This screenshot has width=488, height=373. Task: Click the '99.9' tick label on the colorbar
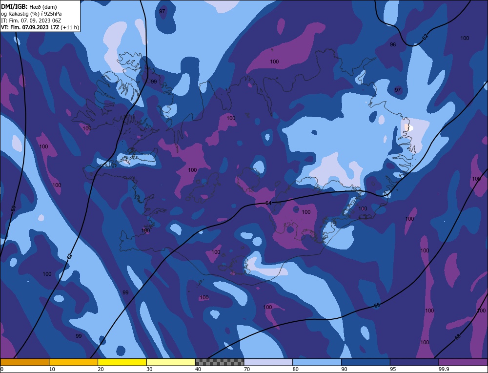click(x=444, y=369)
